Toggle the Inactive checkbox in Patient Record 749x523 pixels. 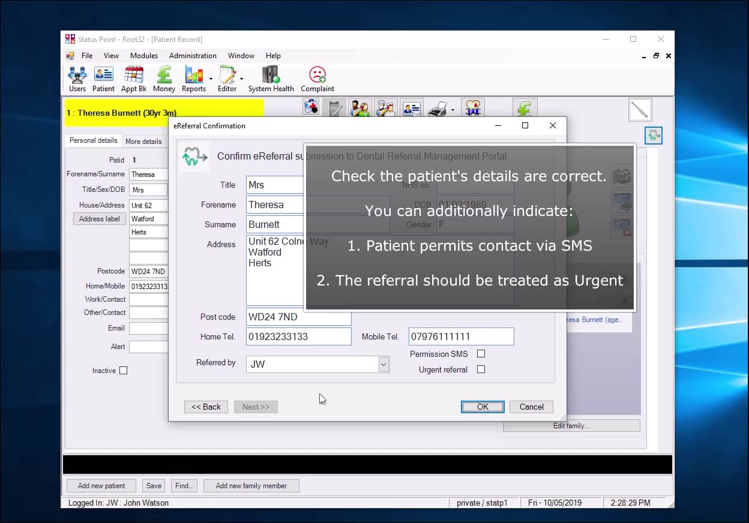coord(124,371)
